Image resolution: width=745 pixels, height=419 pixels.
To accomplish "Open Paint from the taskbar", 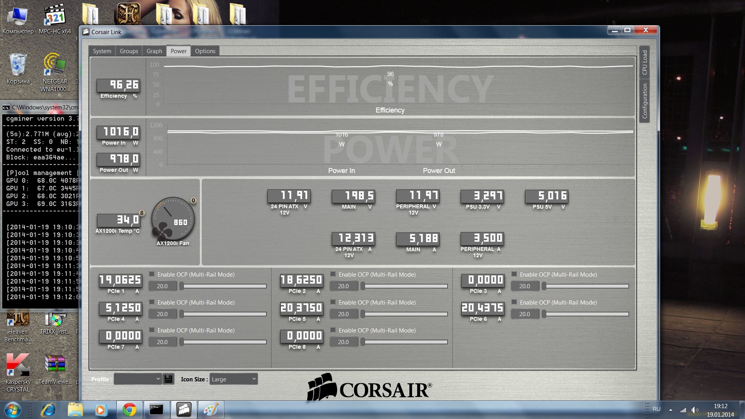I will [x=211, y=410].
